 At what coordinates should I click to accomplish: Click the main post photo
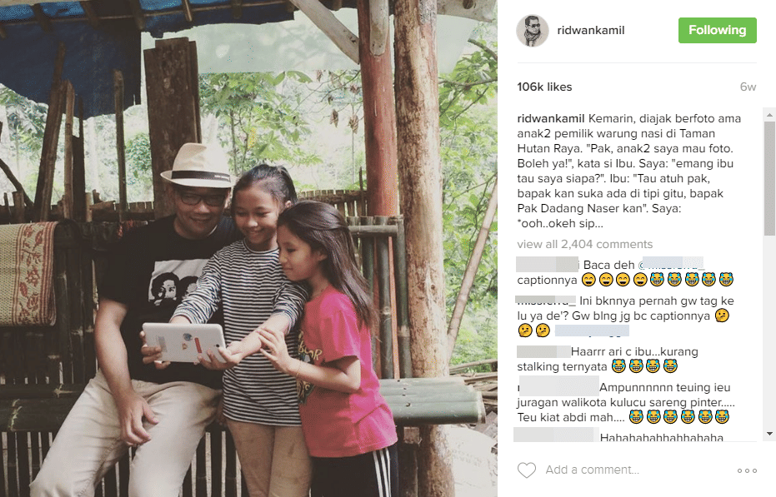(248, 248)
